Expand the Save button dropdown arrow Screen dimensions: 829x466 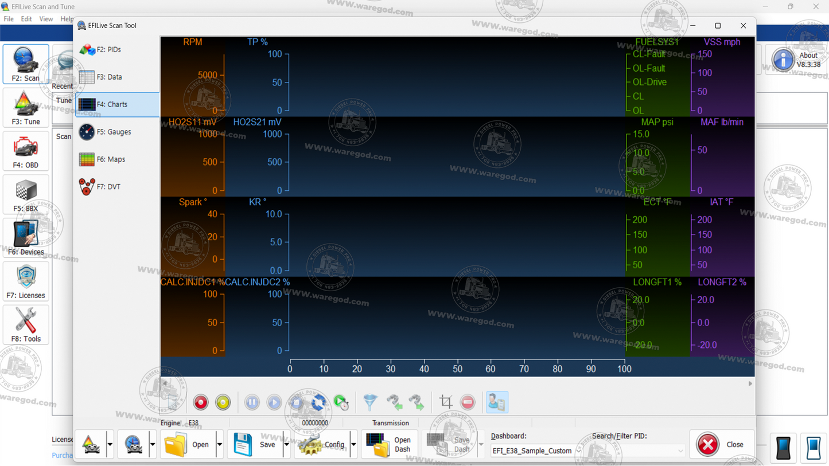point(286,444)
